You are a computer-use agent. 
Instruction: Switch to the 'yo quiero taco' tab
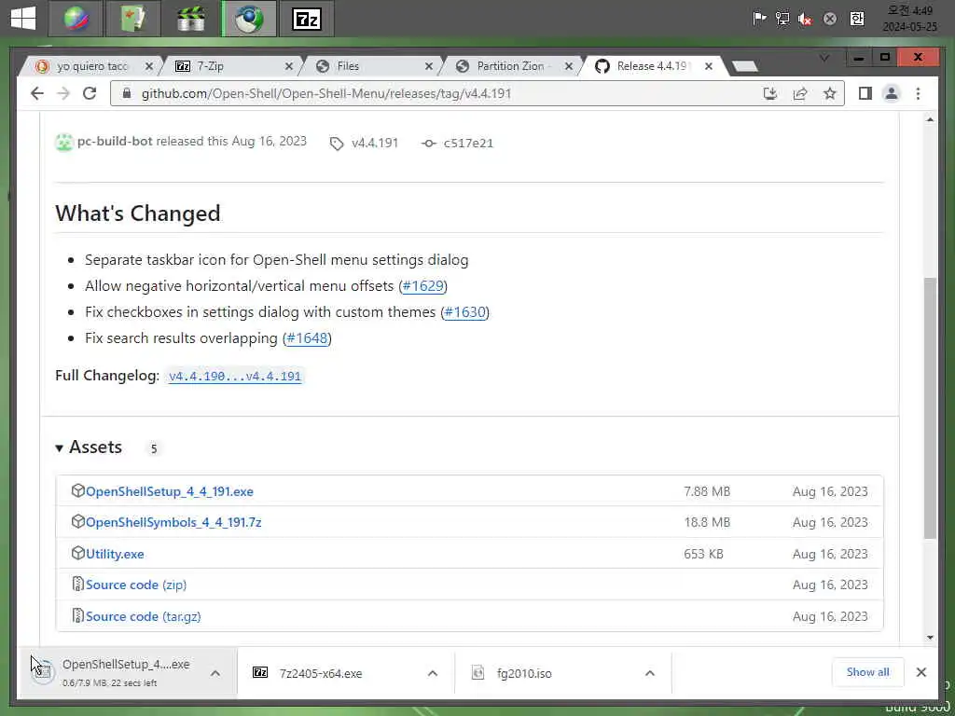point(91,66)
